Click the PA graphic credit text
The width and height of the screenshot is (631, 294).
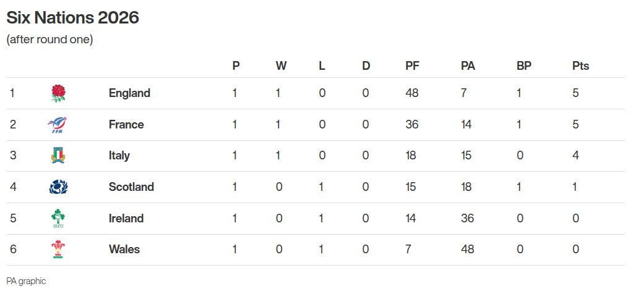point(26,281)
